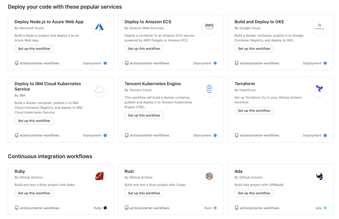Viewport: 339px width, 219px height.
Task: Click the Rust language label on the Rust card
Action: coord(207,208)
